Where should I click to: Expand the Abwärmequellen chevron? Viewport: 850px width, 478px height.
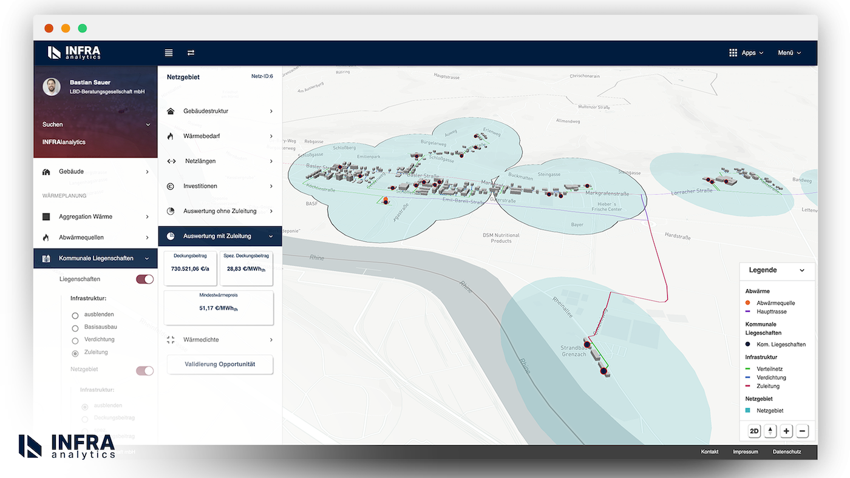[147, 237]
